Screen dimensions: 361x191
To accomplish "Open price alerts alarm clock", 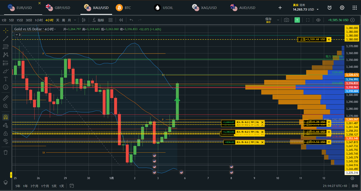I will [x=330, y=8].
